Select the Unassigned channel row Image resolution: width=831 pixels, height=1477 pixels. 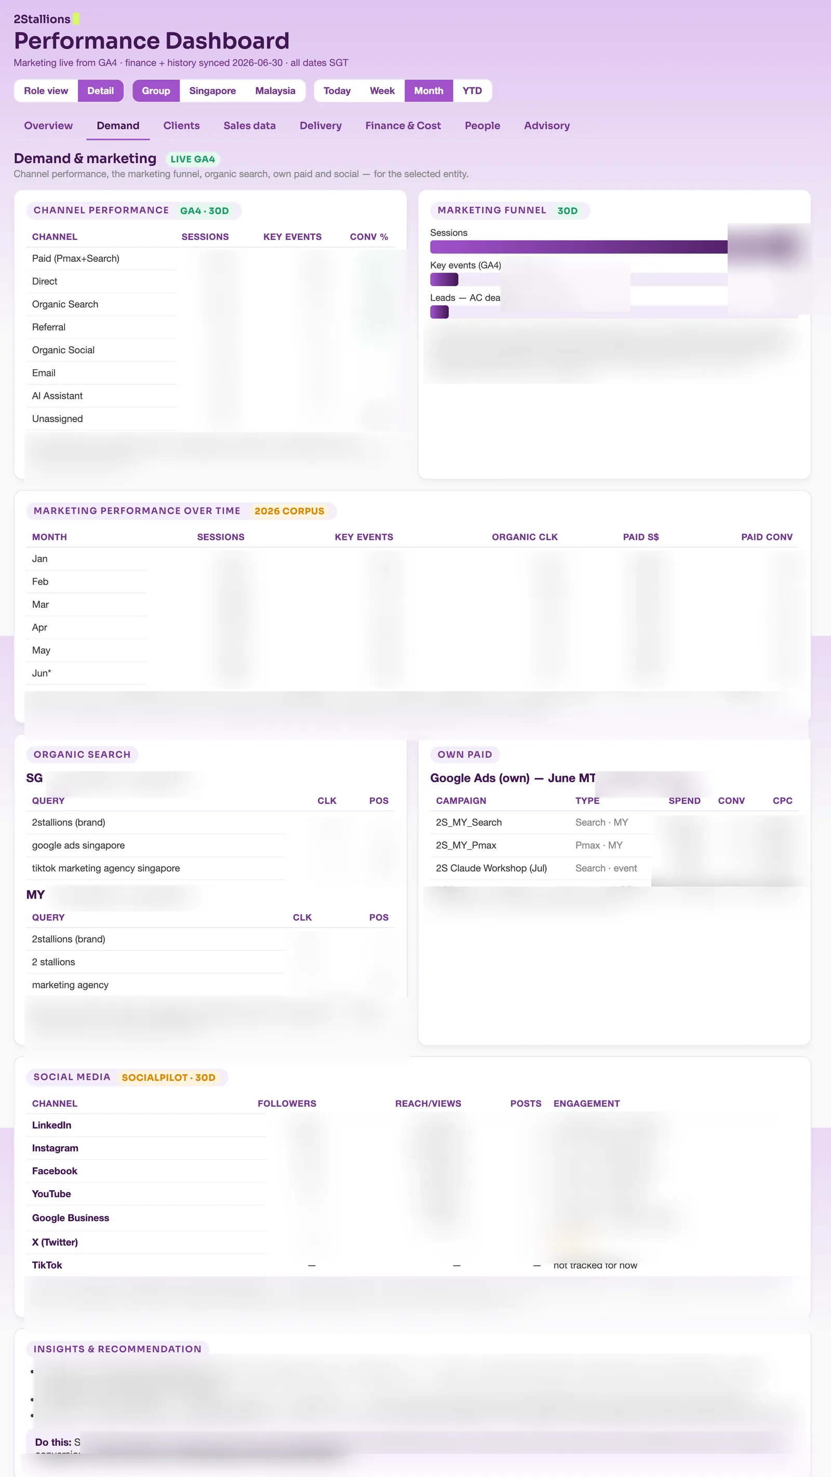210,419
